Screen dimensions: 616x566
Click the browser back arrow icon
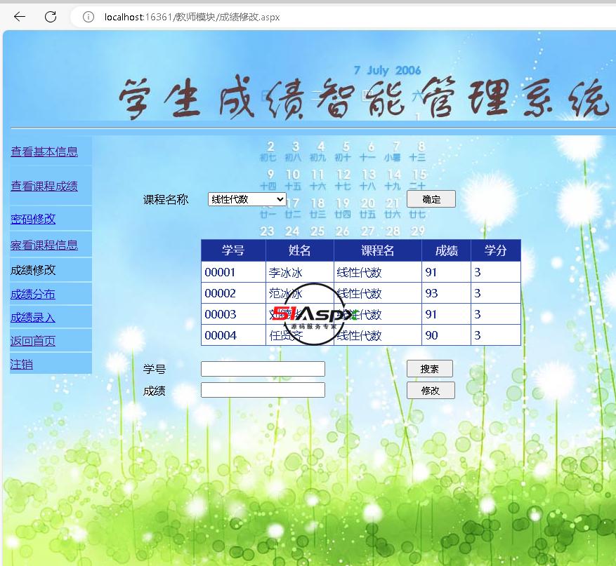coord(20,17)
